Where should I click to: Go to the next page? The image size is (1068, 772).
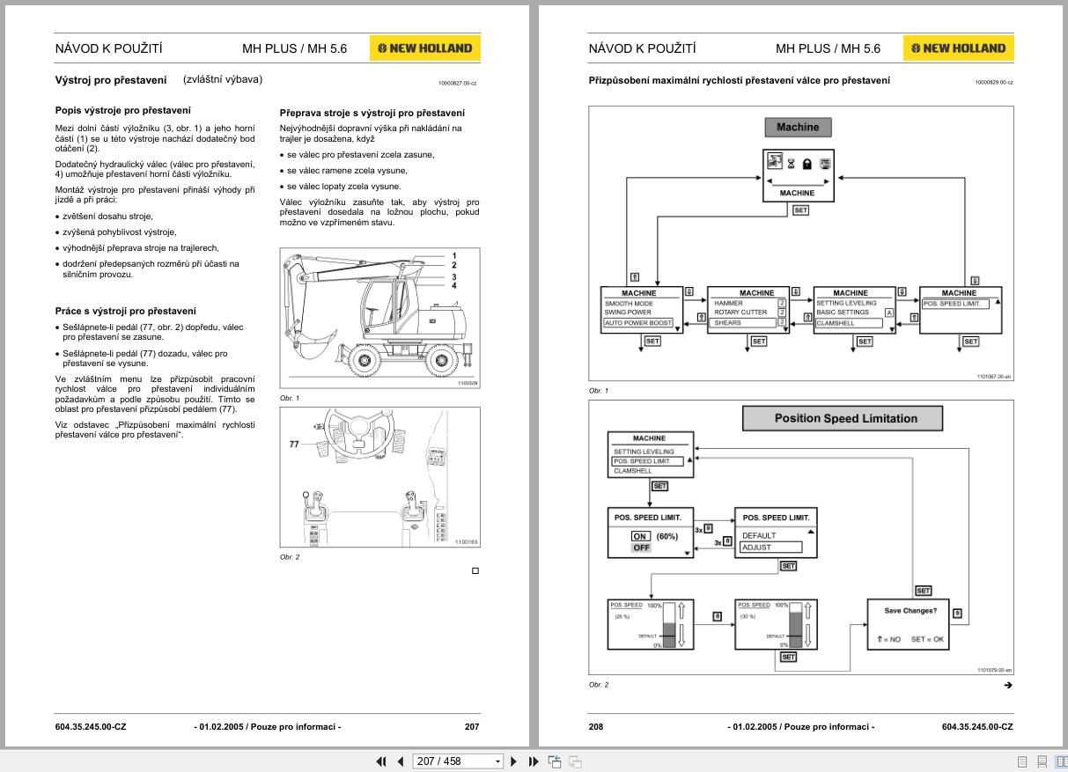[514, 761]
